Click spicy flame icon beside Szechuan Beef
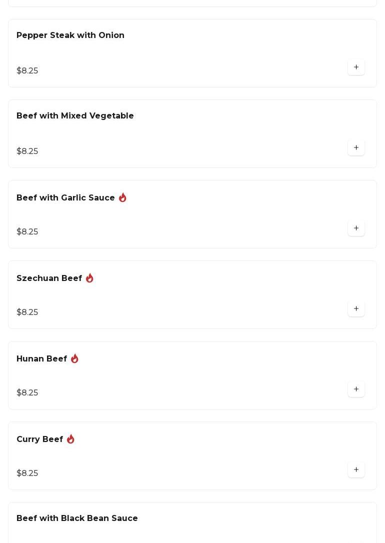The height and width of the screenshot is (543, 385). coord(89,278)
